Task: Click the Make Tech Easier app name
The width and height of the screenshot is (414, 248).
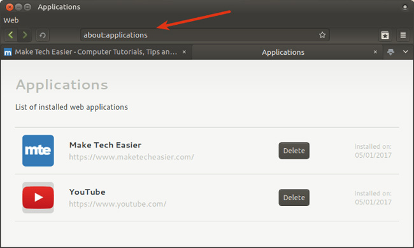Action: point(105,145)
